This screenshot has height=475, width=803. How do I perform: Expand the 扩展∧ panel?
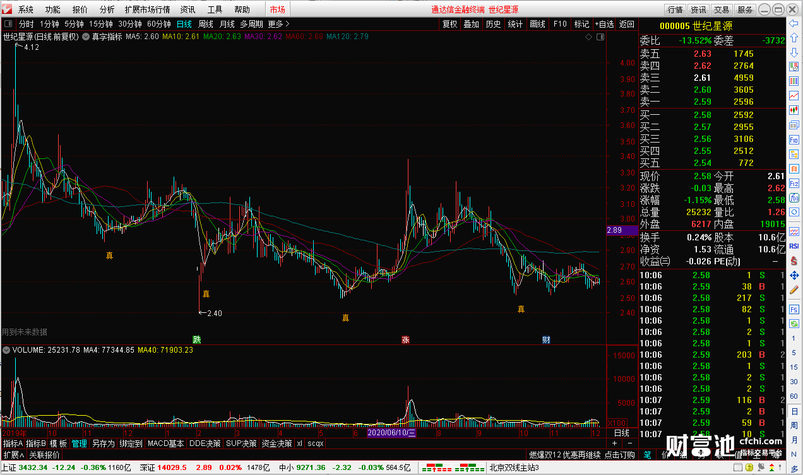point(13,455)
